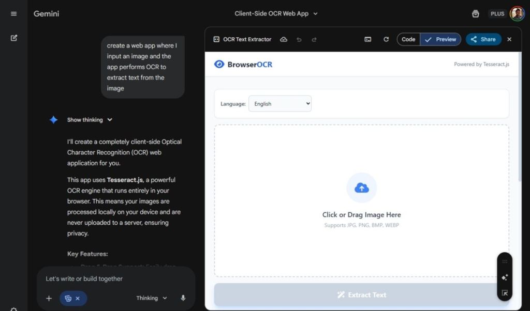Open the Thinking model selector
530x311 pixels.
pos(151,298)
